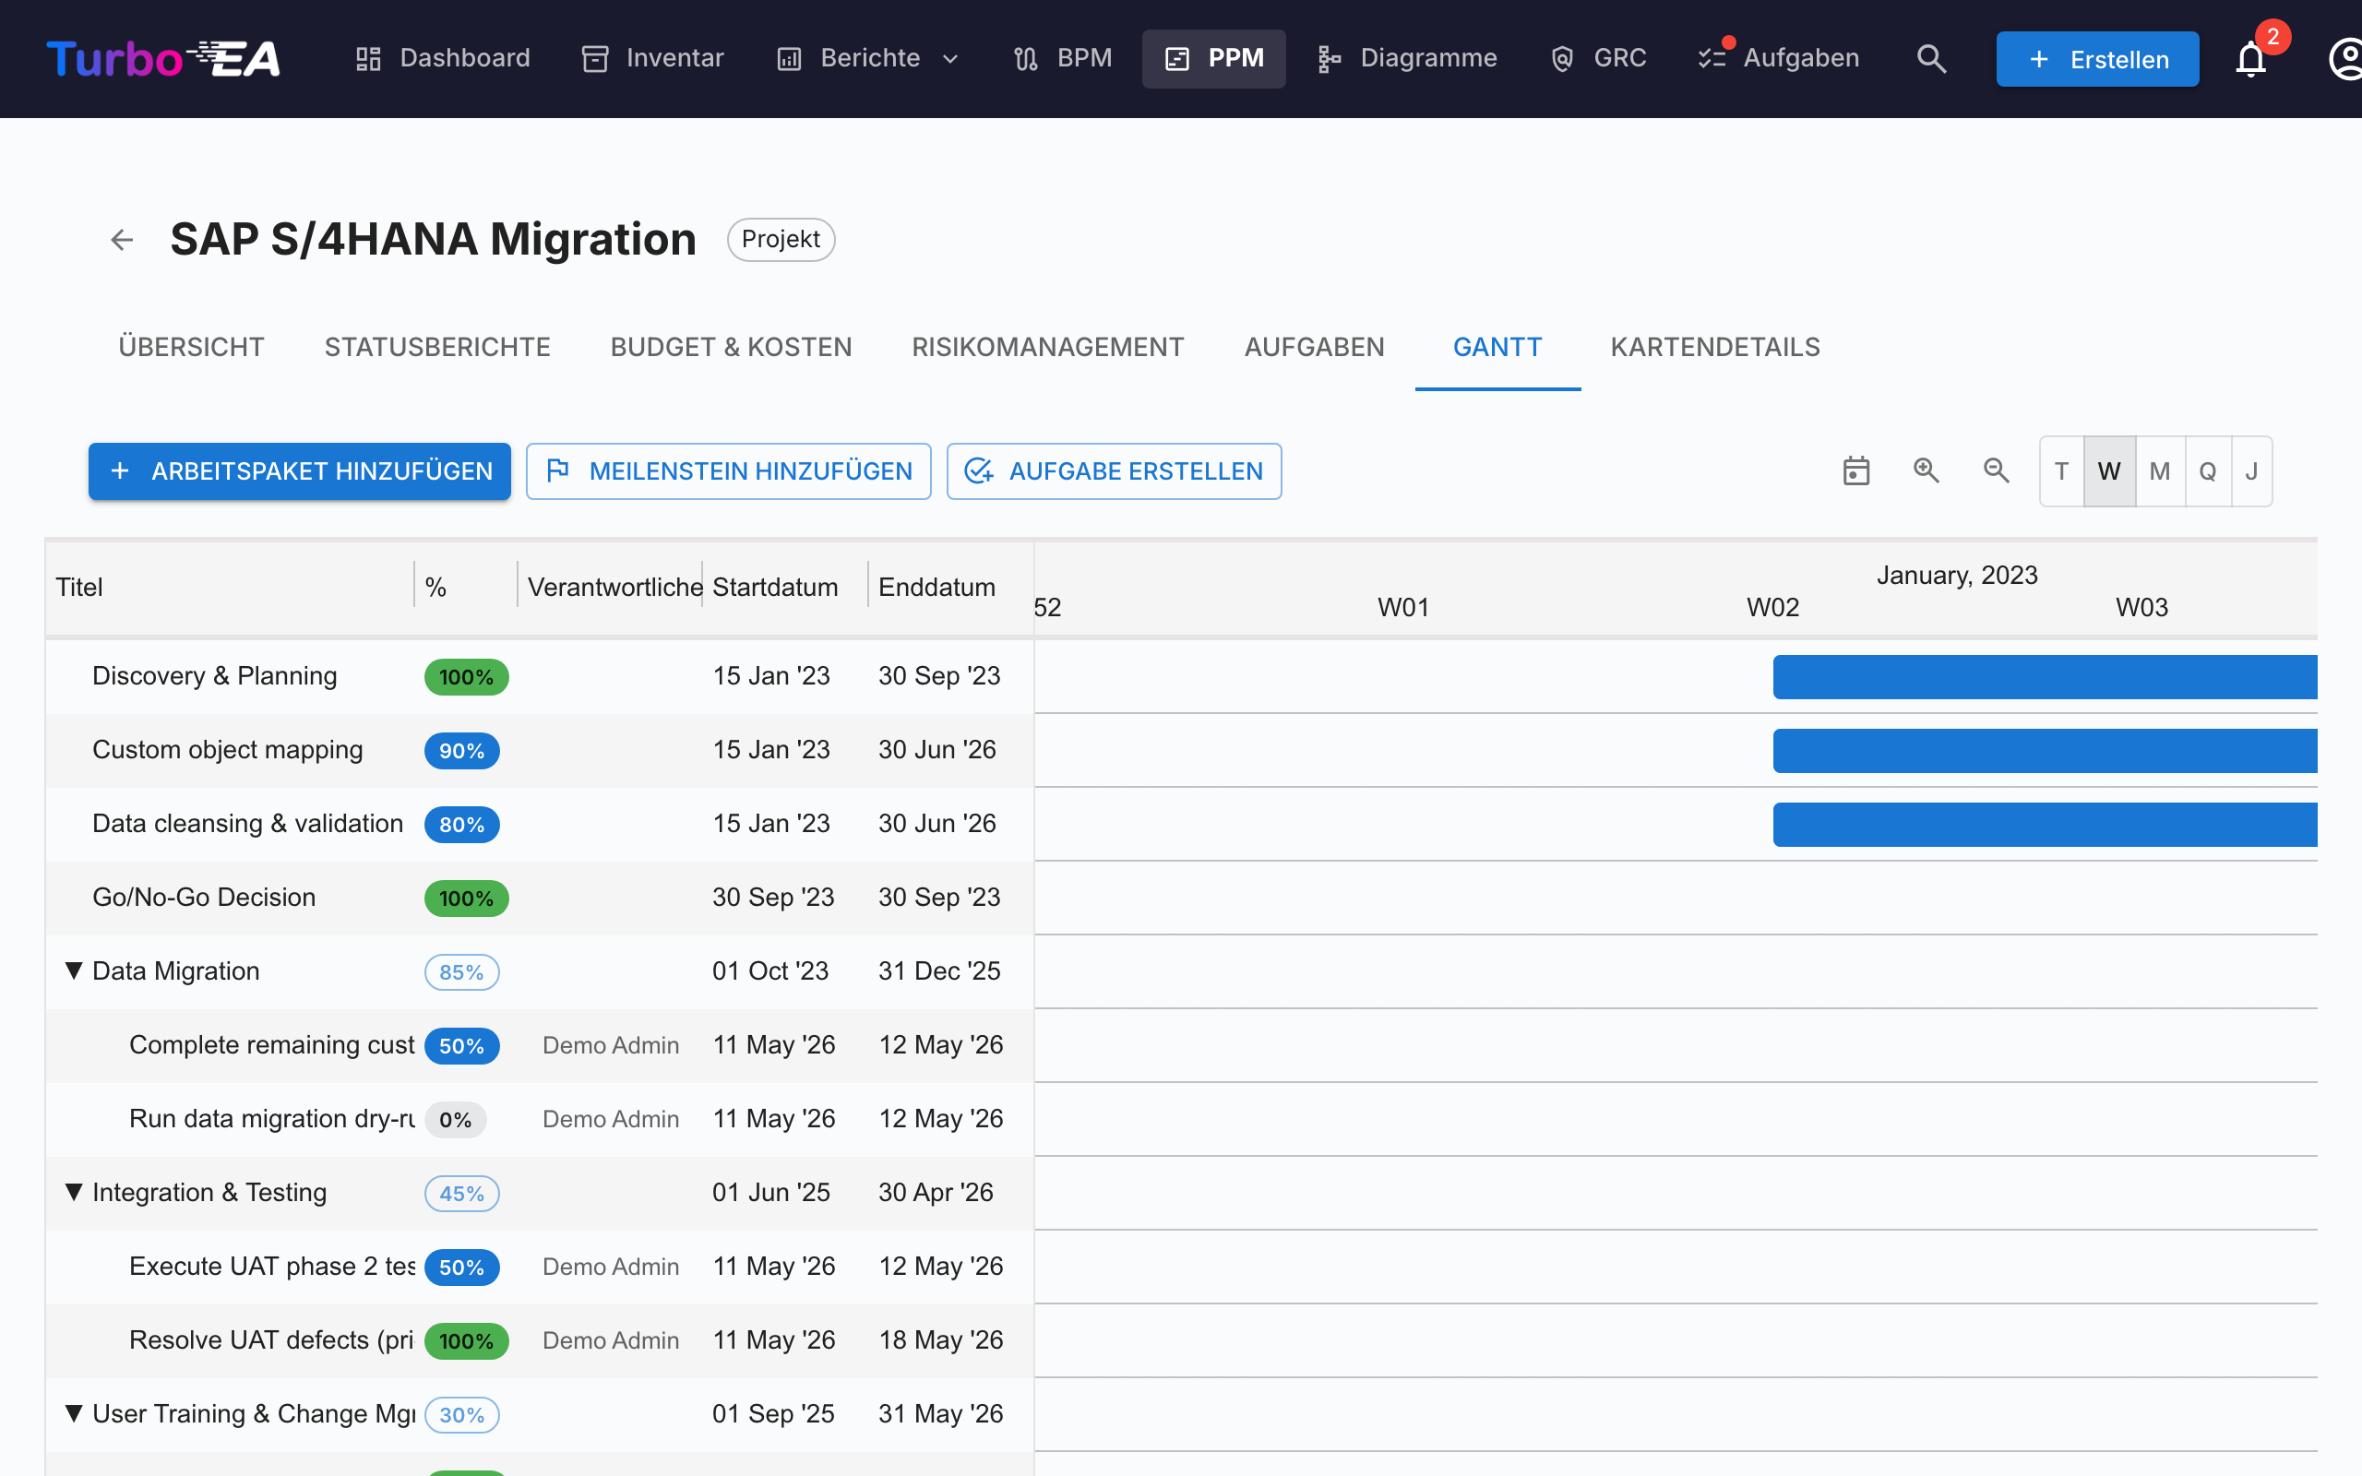The image size is (2362, 1476).
Task: Zoom out the Gantt chart
Action: coord(1996,471)
